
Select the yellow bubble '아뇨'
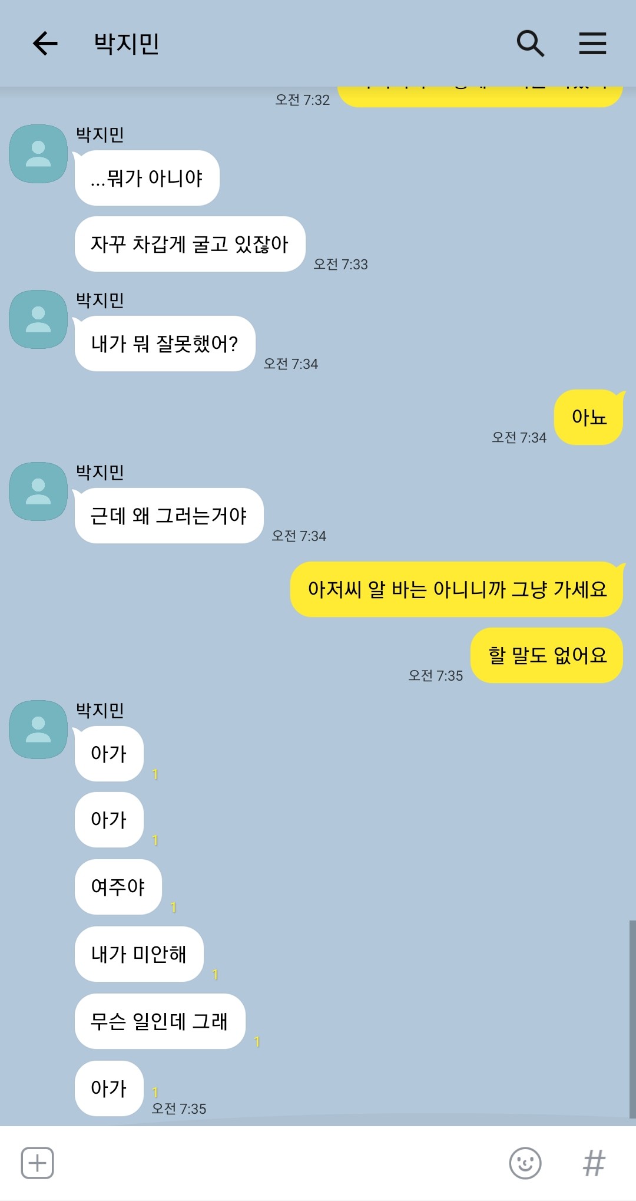pos(588,417)
